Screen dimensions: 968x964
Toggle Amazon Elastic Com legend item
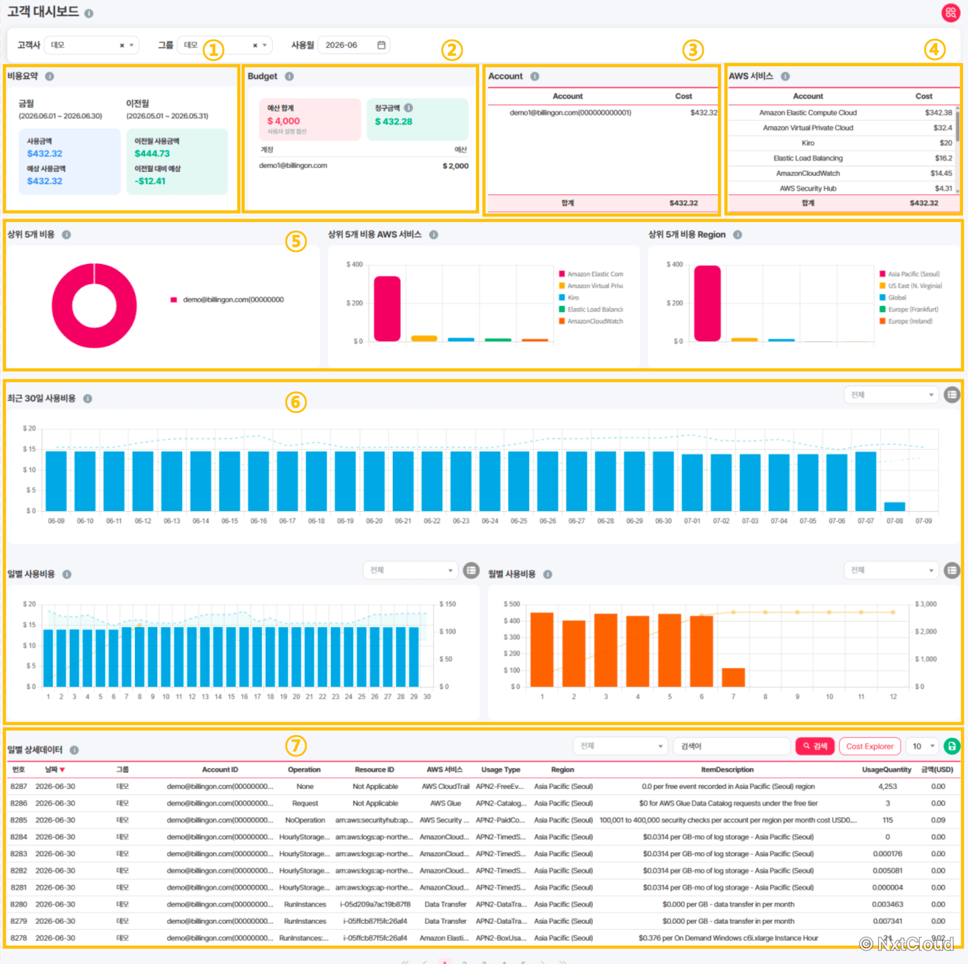(x=591, y=274)
